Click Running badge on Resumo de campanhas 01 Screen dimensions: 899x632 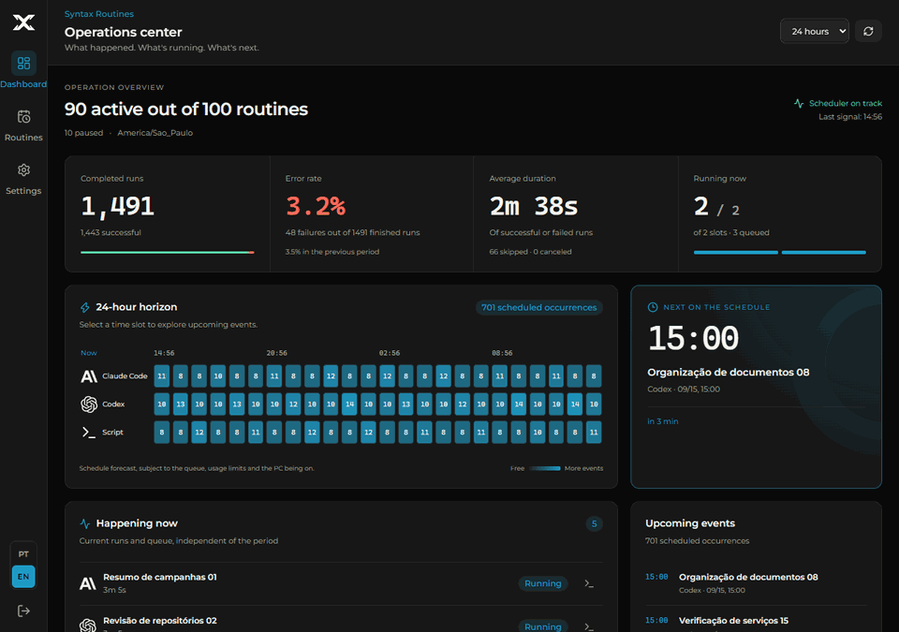pyautogui.click(x=543, y=583)
